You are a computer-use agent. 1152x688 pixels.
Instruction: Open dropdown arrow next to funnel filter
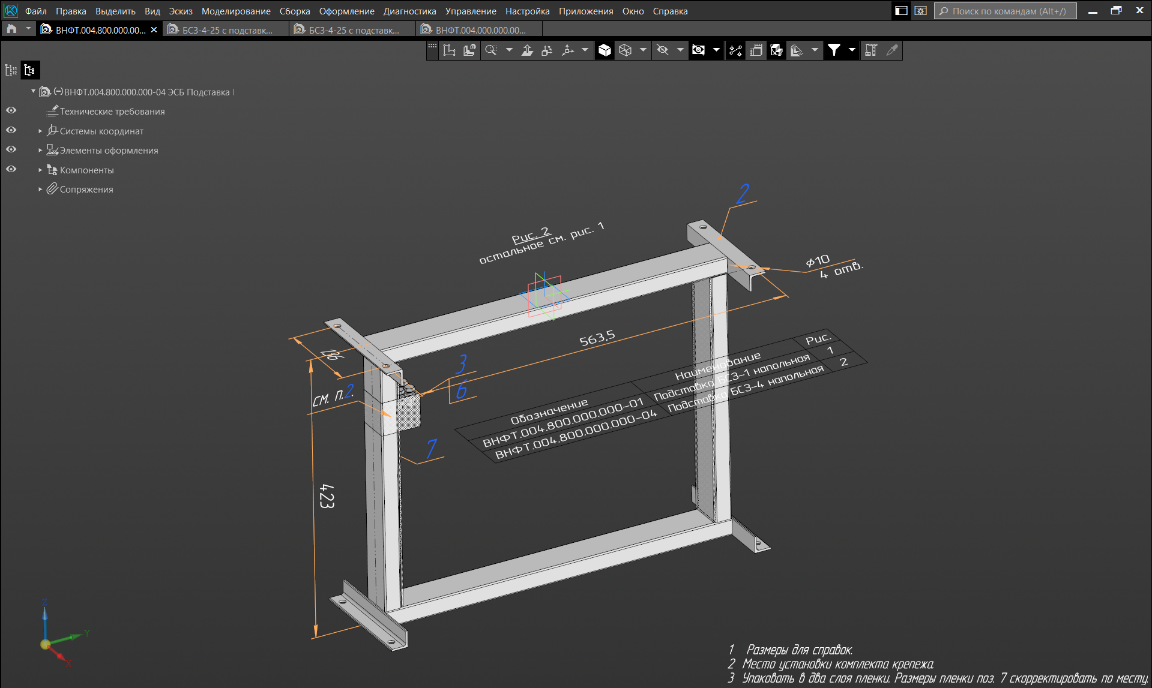(851, 50)
